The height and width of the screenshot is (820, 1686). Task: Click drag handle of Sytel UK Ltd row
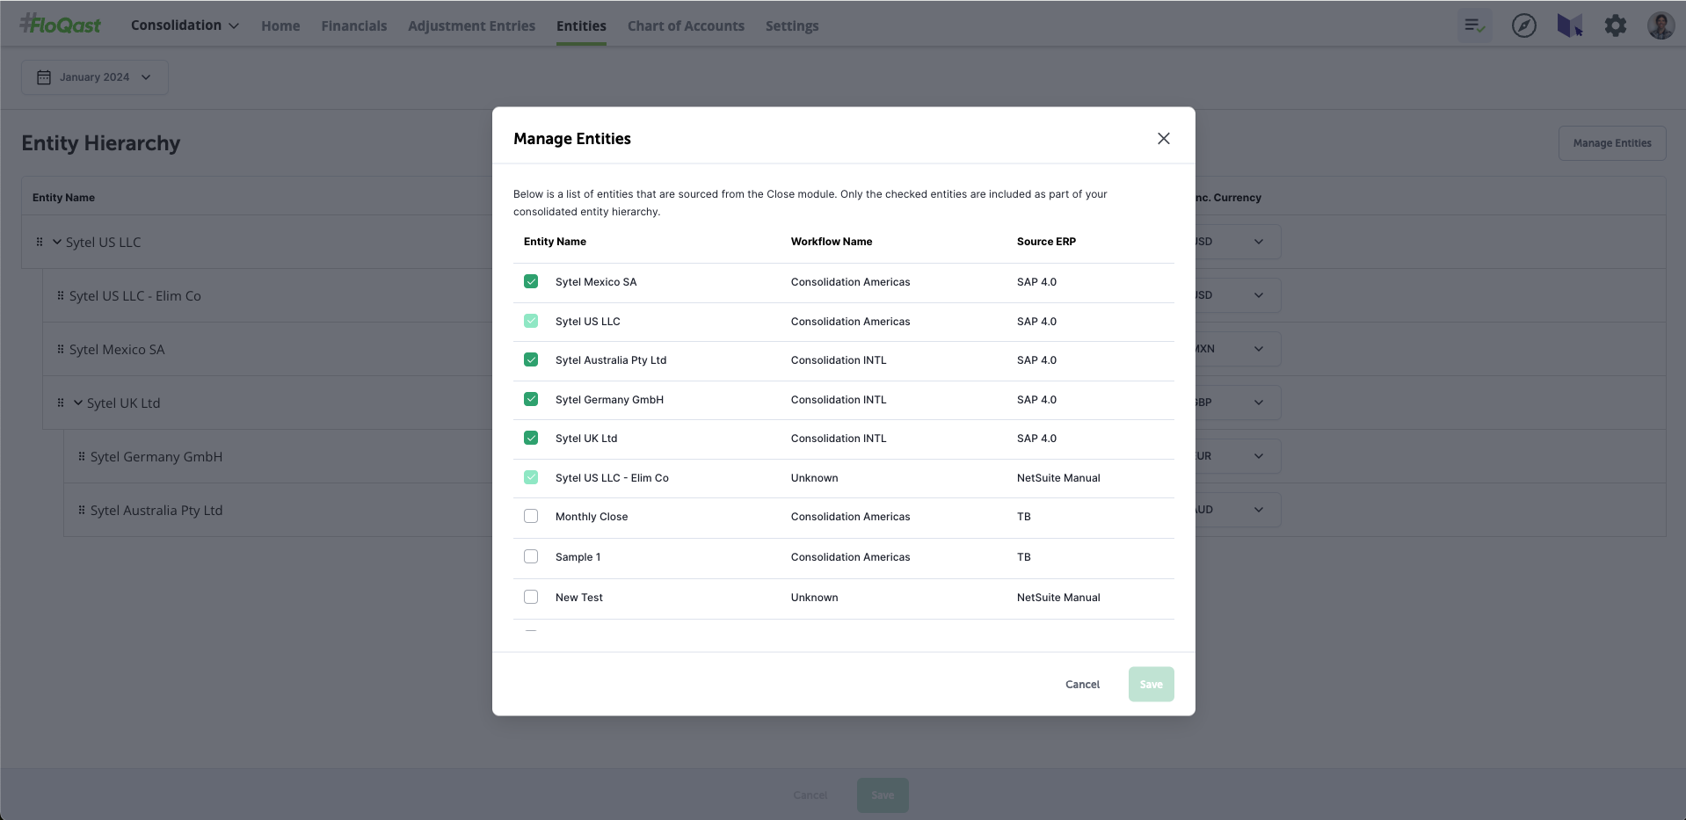coord(61,403)
